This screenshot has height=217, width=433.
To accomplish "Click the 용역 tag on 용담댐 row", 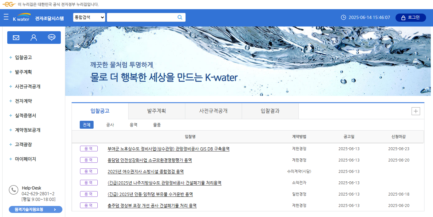I will click(89, 160).
